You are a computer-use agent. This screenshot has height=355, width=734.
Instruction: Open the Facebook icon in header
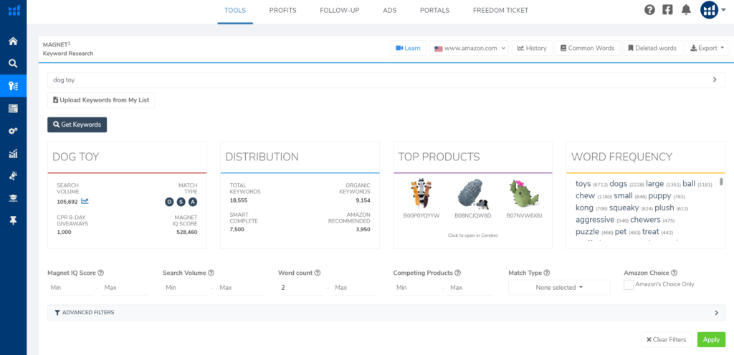[x=667, y=10]
